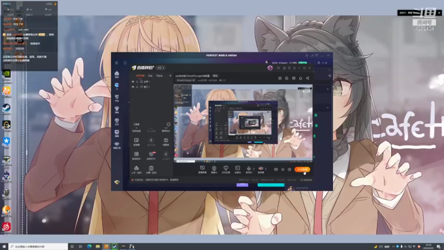Open the hamburger menu in streaming app title bar
The image size is (444, 250).
[x=294, y=68]
